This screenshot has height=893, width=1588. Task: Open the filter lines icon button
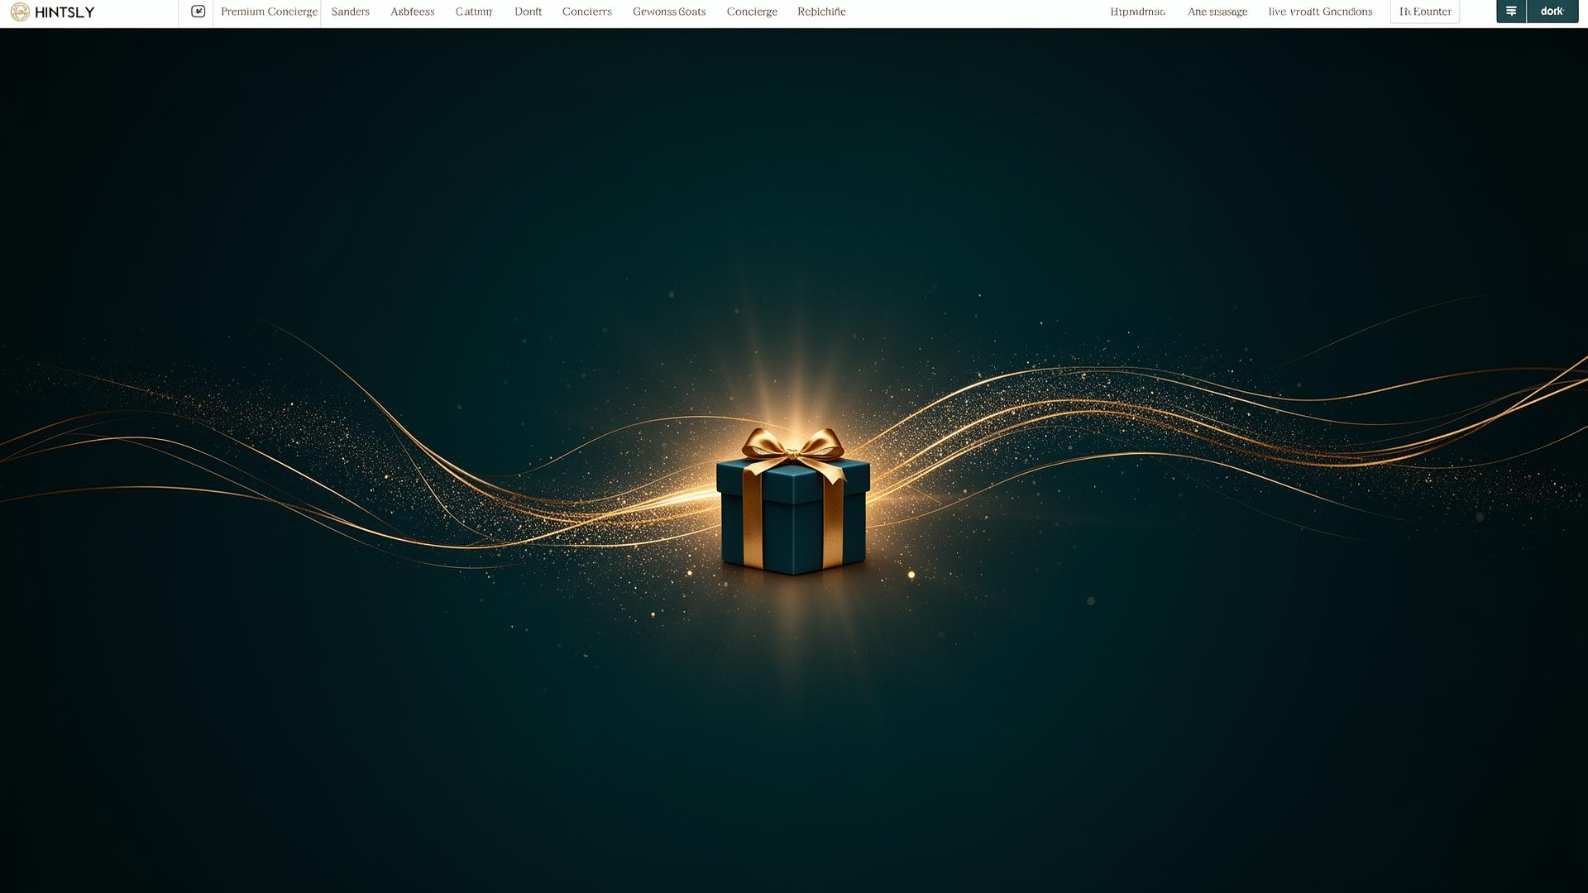(x=1511, y=12)
